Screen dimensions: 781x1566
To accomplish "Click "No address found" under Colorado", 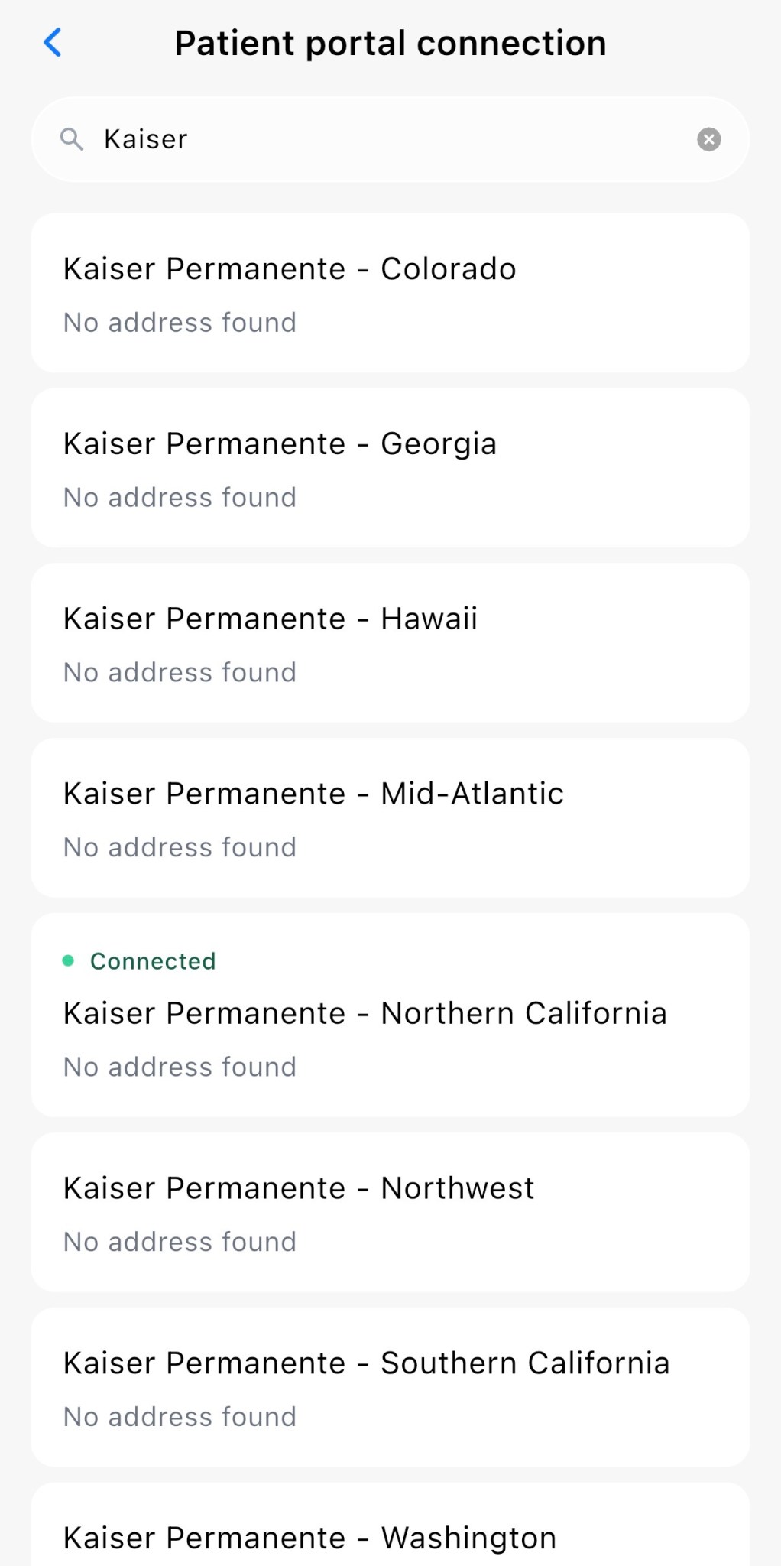I will point(180,323).
